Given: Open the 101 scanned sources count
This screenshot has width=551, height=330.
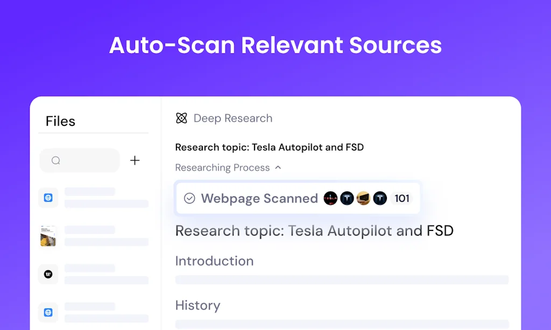Looking at the screenshot, I should click(x=402, y=198).
